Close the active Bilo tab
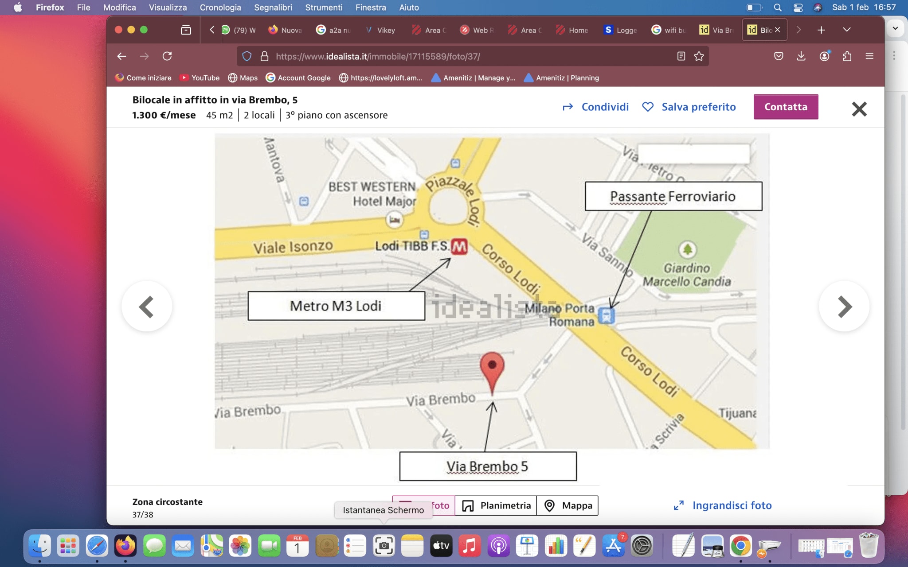Screen dimensions: 908x567 click(x=778, y=30)
